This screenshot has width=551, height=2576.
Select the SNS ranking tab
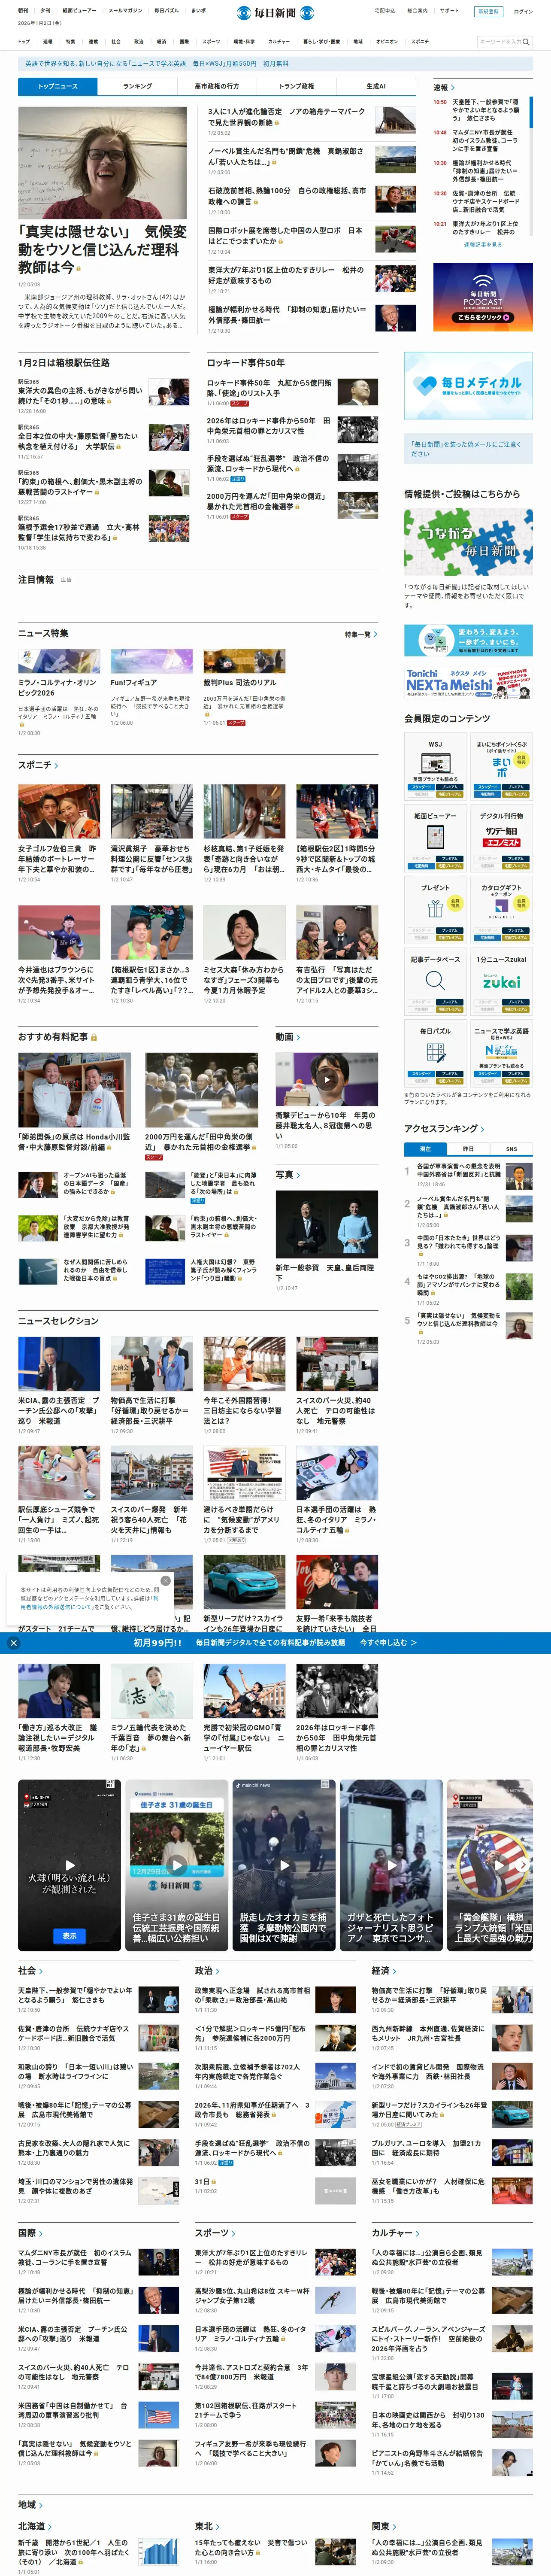[x=511, y=1149]
